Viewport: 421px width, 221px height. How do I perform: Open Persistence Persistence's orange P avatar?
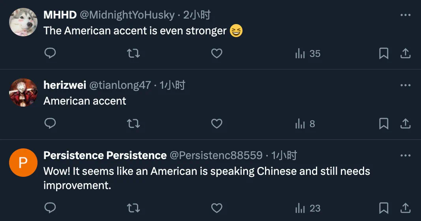click(23, 163)
